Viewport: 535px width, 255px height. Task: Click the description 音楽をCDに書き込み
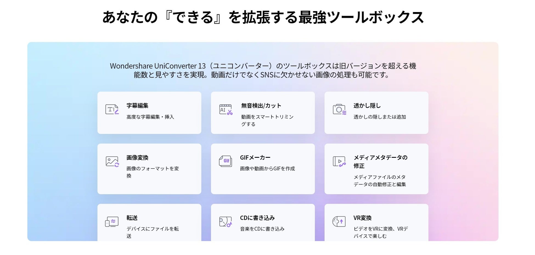click(262, 229)
